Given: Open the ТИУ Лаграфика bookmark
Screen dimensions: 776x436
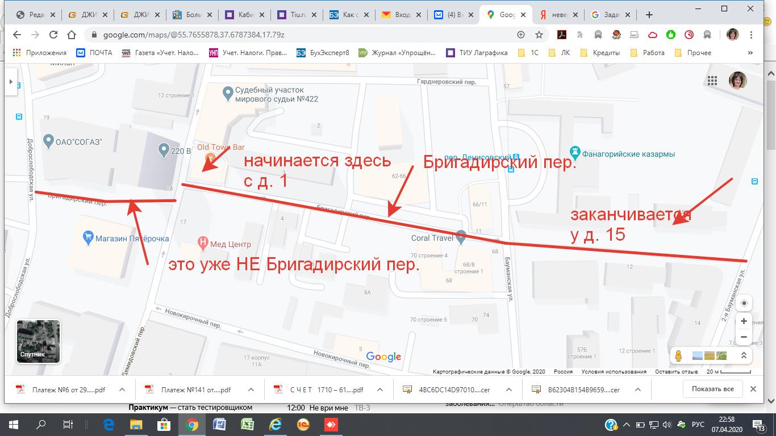Looking at the screenshot, I should pos(477,53).
